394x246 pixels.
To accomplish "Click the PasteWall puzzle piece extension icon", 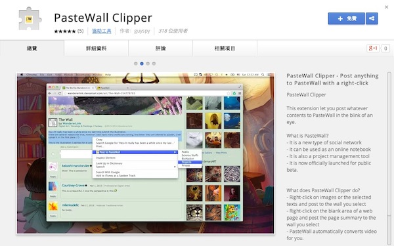I will [30, 19].
